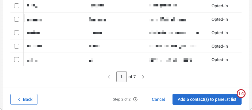Viewport: 252px width, 110px height.
Task: Tick the checkbox in the first contact row
Action: pyautogui.click(x=17, y=6)
